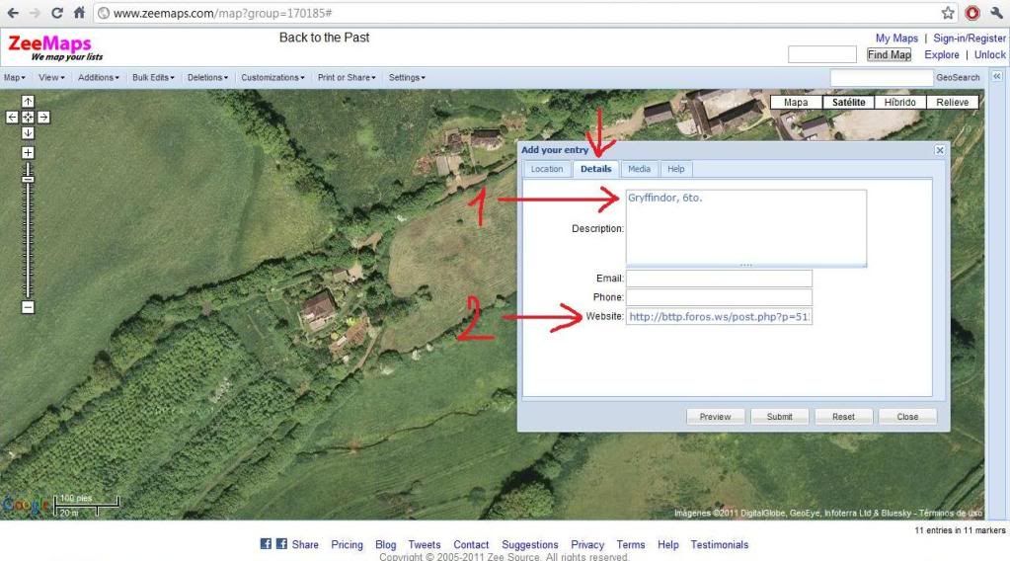Pan the map down with arrow
The image size is (1010, 561).
28,132
